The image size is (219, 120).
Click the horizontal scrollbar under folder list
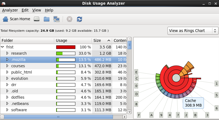click(x=58, y=117)
